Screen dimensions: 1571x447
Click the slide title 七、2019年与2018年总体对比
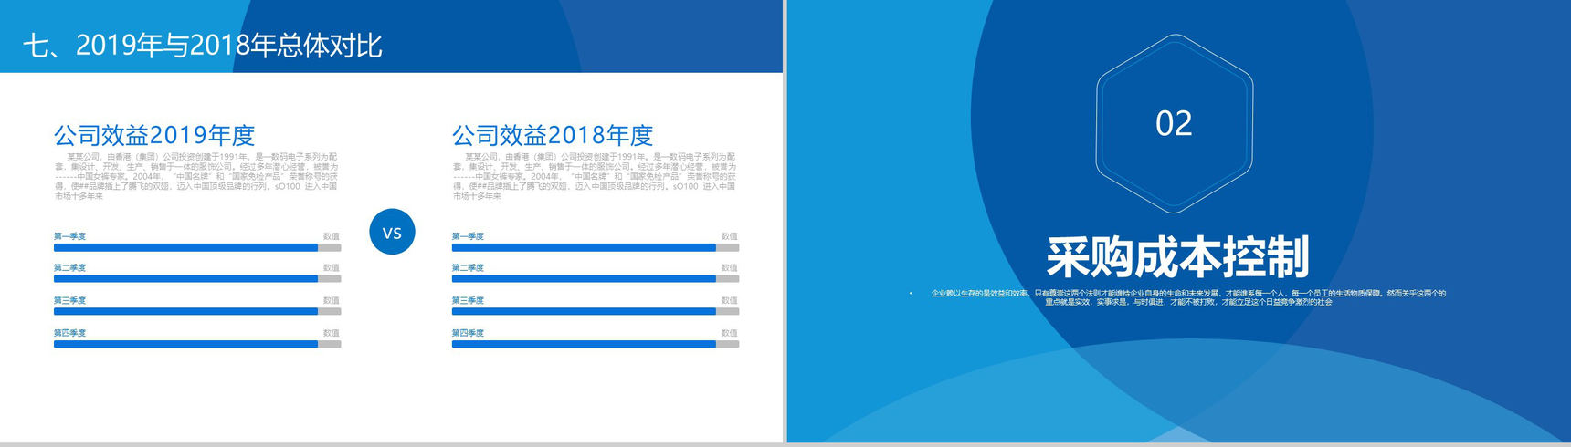(202, 46)
